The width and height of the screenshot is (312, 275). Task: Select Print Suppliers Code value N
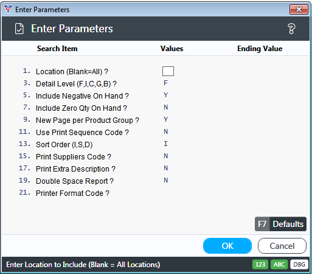click(165, 156)
